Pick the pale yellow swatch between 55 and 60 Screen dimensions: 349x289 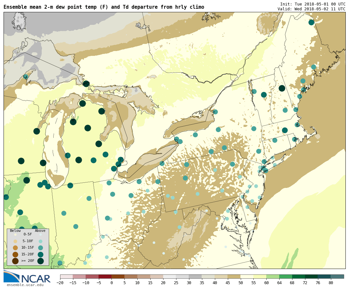point(260,276)
